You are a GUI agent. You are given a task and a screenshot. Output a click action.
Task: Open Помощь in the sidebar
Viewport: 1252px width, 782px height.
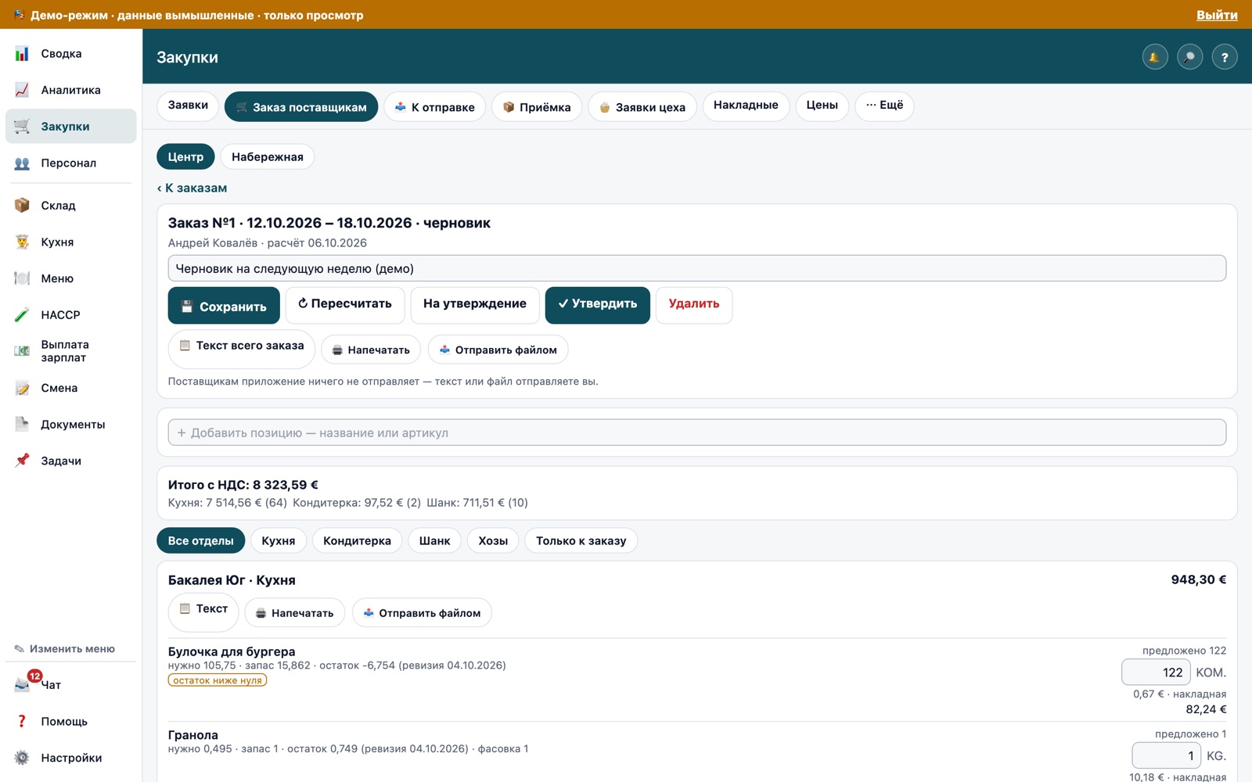point(70,721)
